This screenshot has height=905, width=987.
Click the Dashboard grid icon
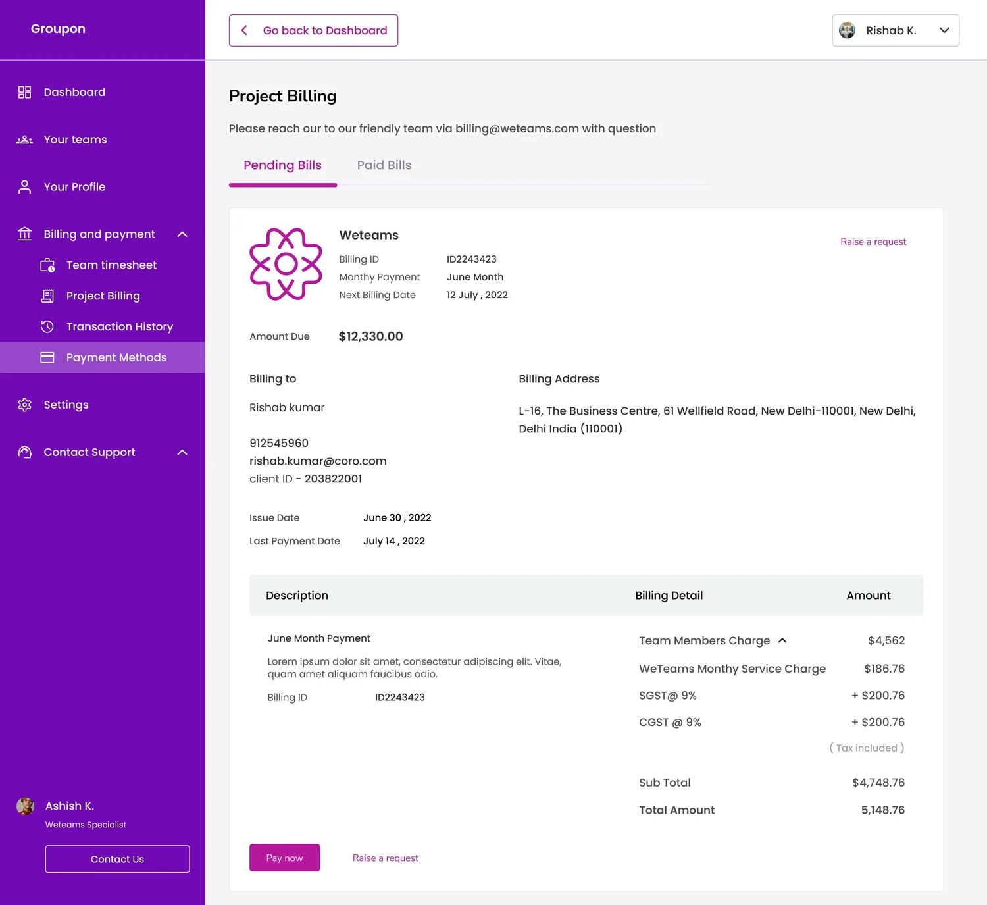tap(24, 92)
